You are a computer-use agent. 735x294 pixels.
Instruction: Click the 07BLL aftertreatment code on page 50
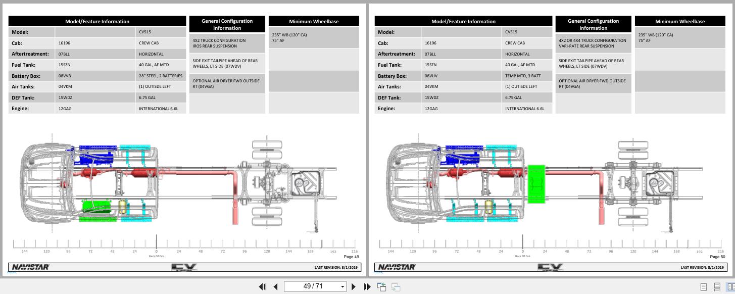(430, 54)
